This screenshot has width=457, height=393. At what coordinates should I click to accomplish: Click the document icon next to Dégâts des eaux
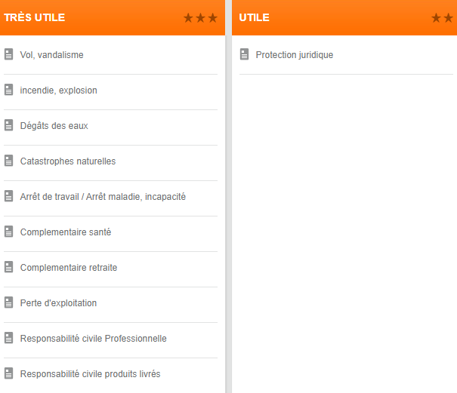point(9,125)
